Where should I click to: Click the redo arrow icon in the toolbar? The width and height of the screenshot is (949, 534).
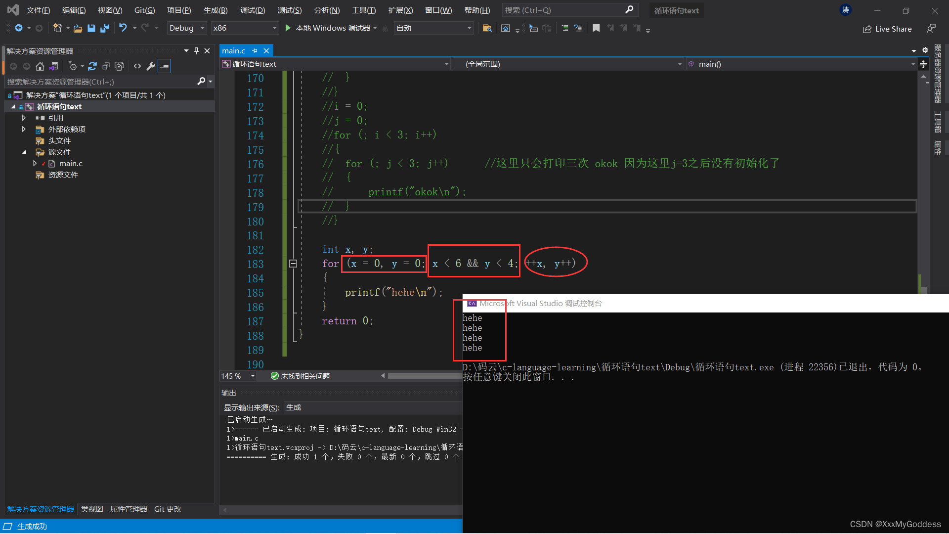click(x=145, y=28)
